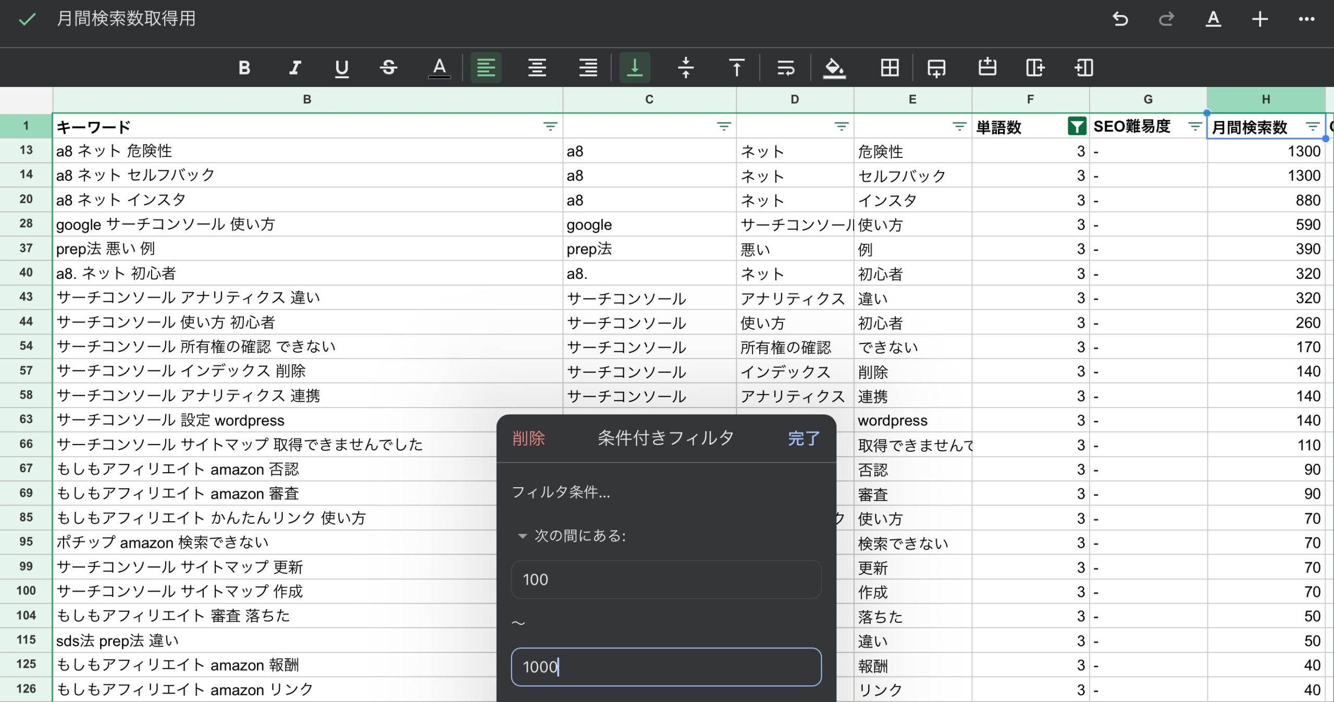Toggle italic text formatting
The image size is (1334, 702).
point(295,67)
